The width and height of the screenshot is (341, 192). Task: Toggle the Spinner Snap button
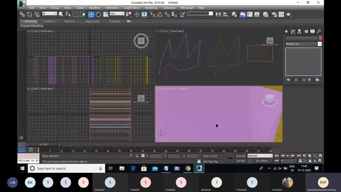[174, 14]
